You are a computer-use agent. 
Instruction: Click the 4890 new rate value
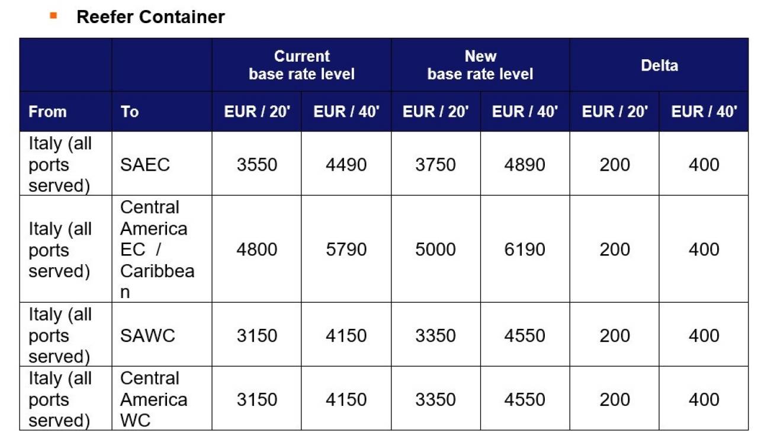click(525, 164)
